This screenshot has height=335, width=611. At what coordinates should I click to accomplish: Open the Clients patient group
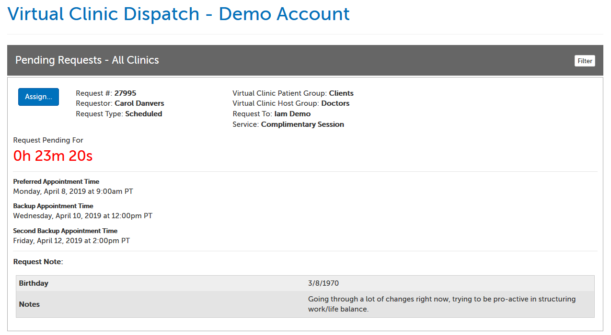coord(341,93)
